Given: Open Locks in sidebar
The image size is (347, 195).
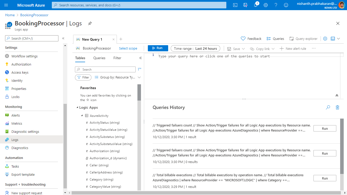Looking at the screenshot, I should [x=15, y=97].
